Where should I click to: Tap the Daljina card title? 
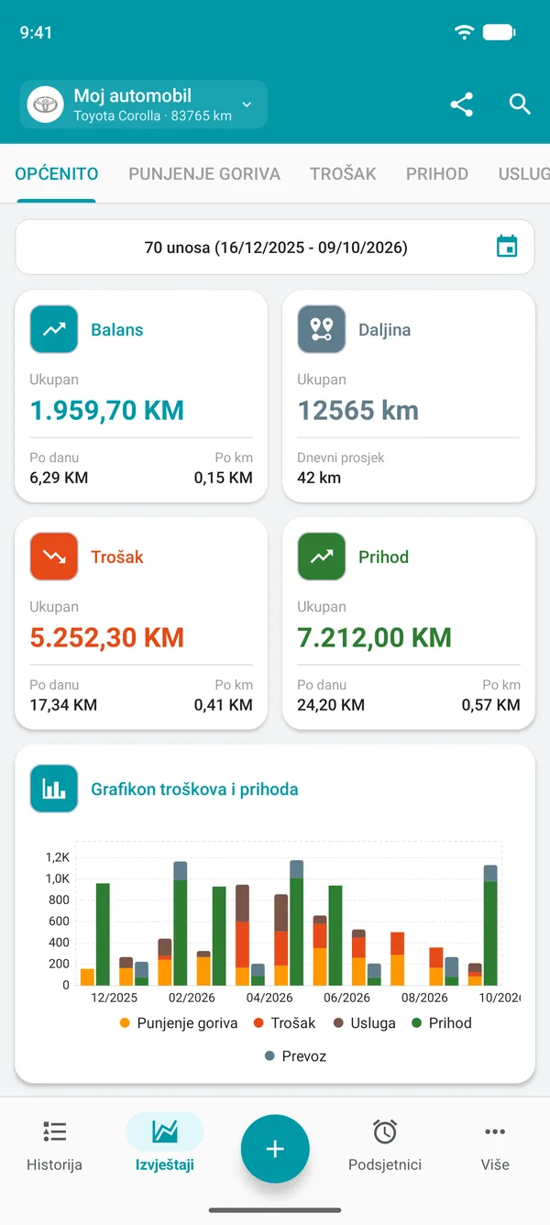point(385,329)
